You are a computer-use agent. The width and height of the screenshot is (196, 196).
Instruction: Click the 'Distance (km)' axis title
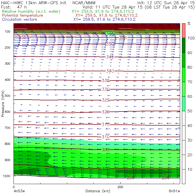coord(98,191)
